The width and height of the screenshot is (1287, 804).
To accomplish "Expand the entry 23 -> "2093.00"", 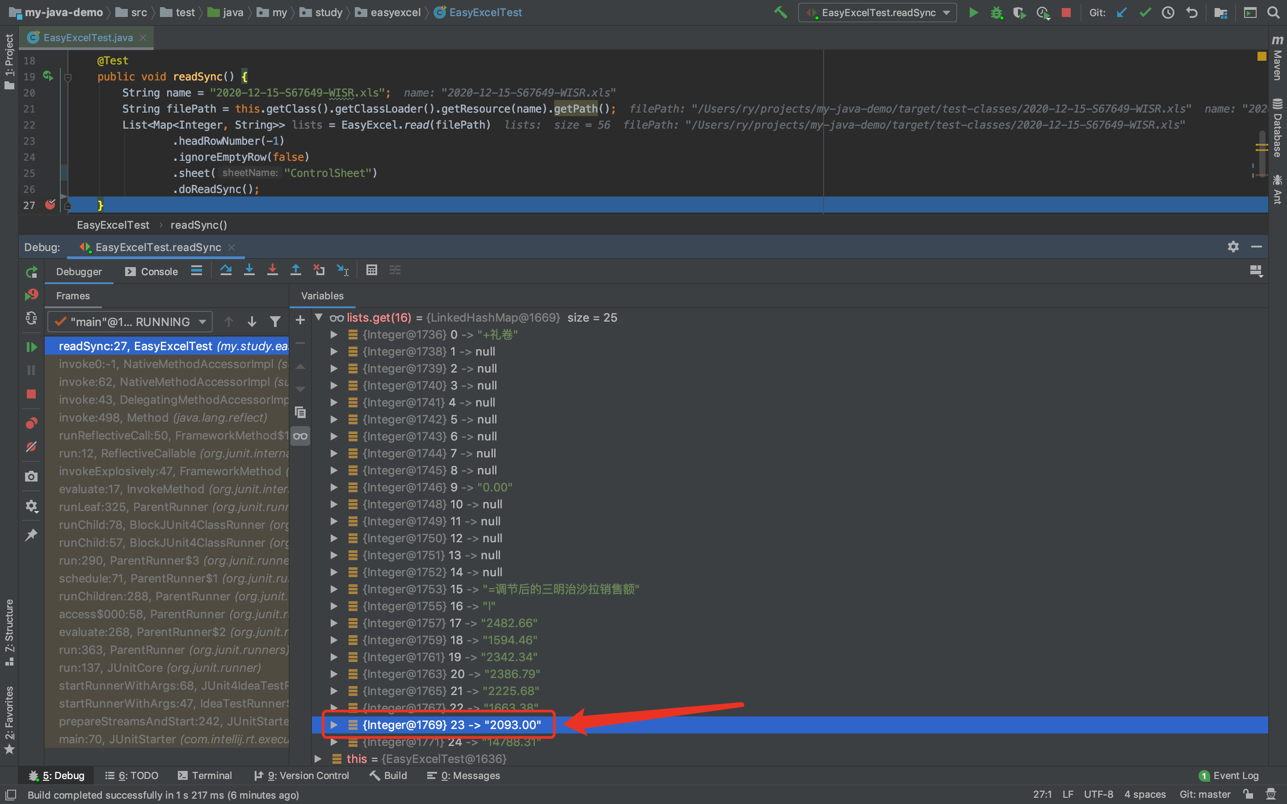I will [334, 725].
